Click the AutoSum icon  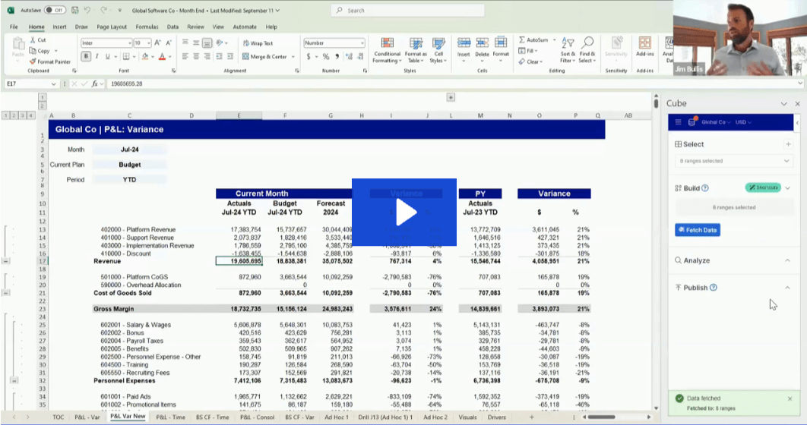[x=522, y=39]
